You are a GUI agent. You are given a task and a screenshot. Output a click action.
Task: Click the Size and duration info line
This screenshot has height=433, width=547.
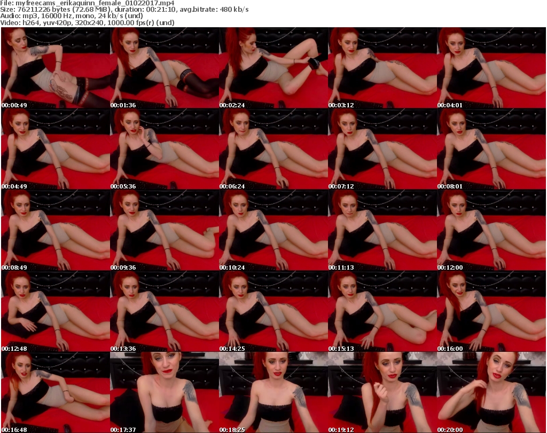coord(124,10)
